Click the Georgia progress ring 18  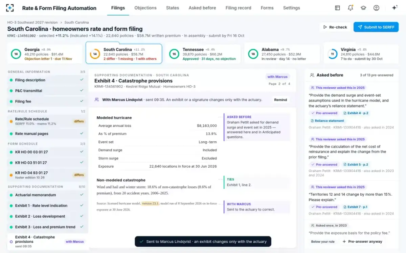(x=16, y=54)
